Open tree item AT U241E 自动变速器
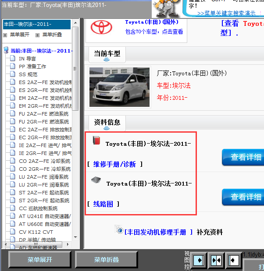 click(x=45, y=216)
